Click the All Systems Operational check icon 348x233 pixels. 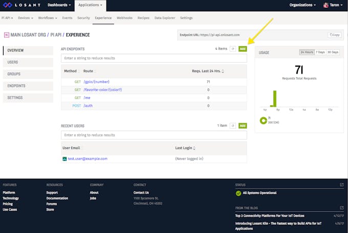click(238, 193)
